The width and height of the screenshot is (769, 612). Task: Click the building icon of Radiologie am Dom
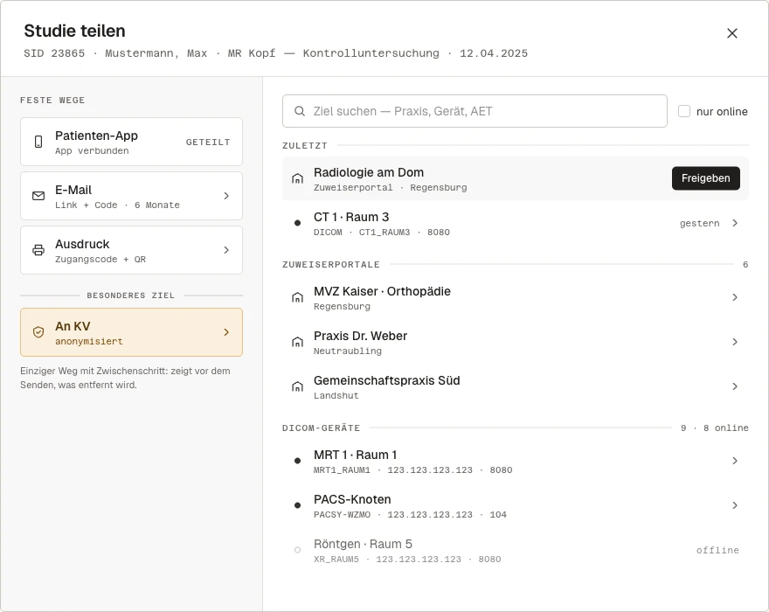297,178
